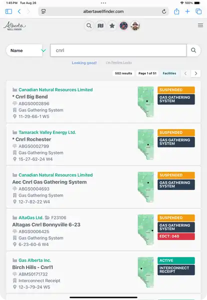Open the map thumbnail for Birch Hills - Cnrl1
Screen dimensions: 207x300
pos(146,272)
